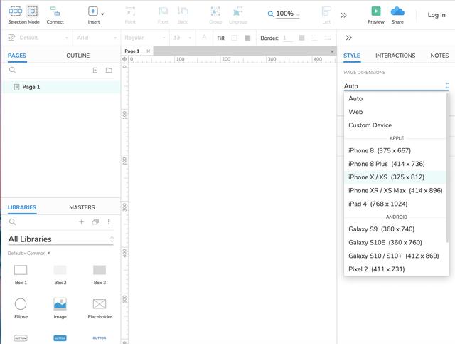Click the gray Fill type swatch
This screenshot has width=455, height=344.
click(247, 38)
